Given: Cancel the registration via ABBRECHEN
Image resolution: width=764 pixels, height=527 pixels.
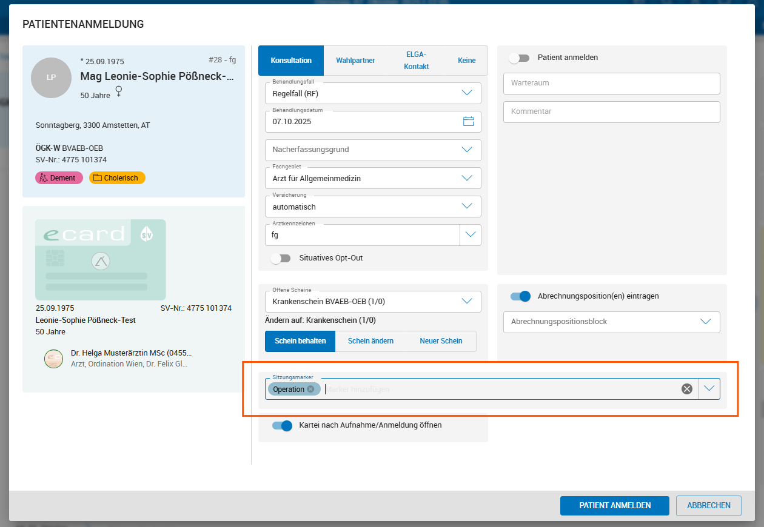Looking at the screenshot, I should (708, 505).
